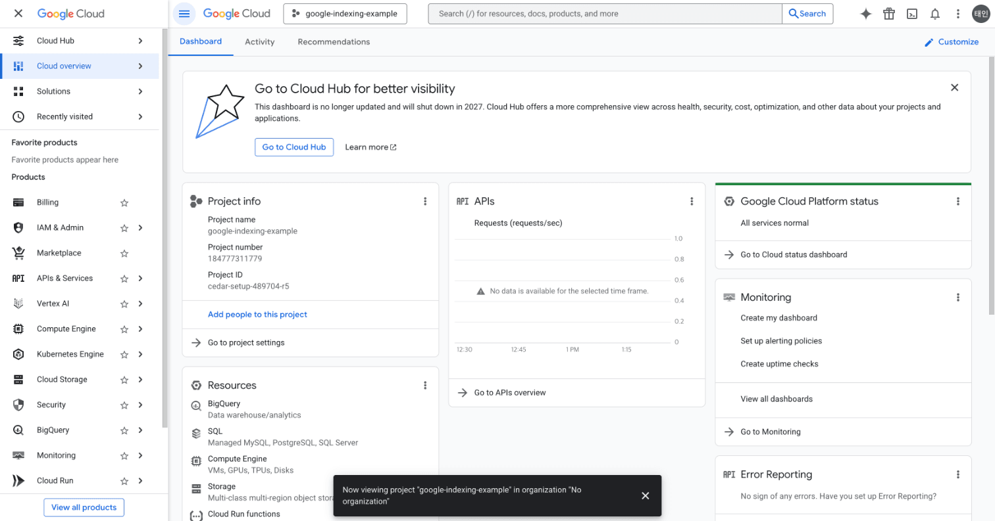The image size is (995, 521).
Task: Favorite Vertex AI using its star
Action: click(124, 304)
